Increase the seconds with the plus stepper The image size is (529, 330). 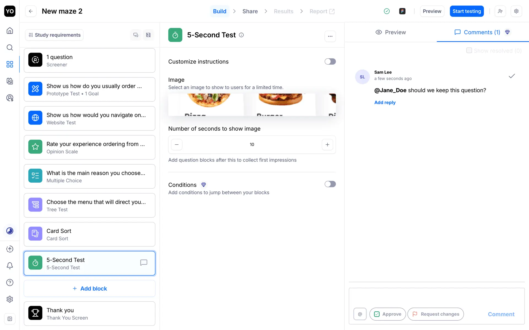[327, 145]
